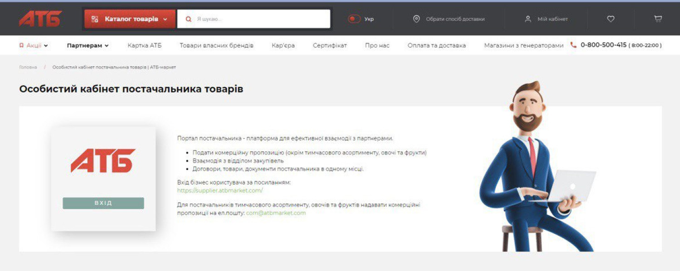Screen dimensions: 680x271
Task: Open the Картка АТБ menu item
Action: pos(144,45)
